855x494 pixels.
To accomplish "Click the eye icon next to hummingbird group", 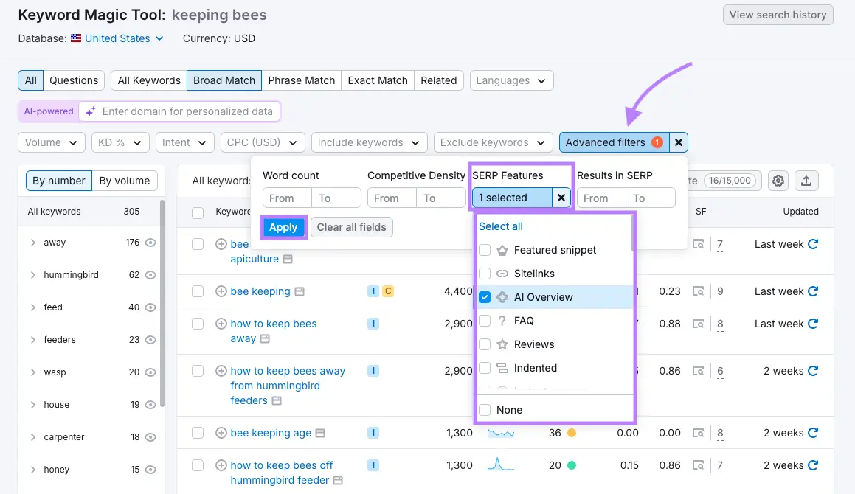I will [150, 274].
